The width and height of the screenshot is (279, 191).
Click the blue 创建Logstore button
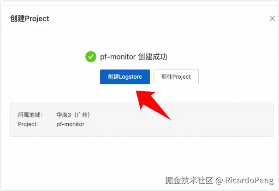click(x=125, y=77)
